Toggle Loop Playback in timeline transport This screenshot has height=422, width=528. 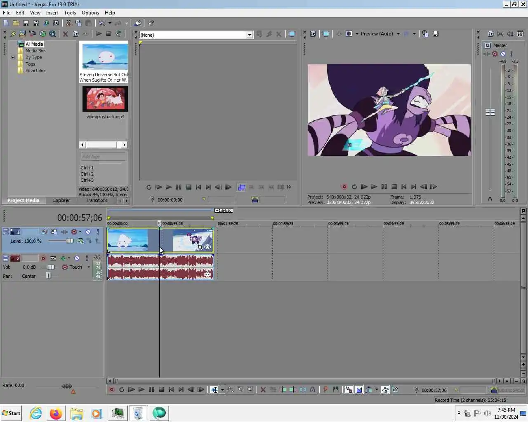122,389
